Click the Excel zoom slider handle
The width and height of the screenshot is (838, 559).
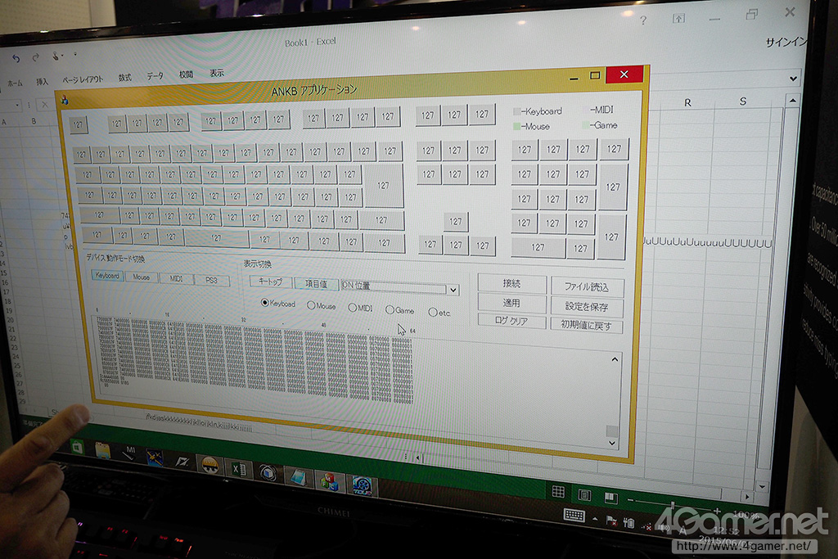click(673, 505)
